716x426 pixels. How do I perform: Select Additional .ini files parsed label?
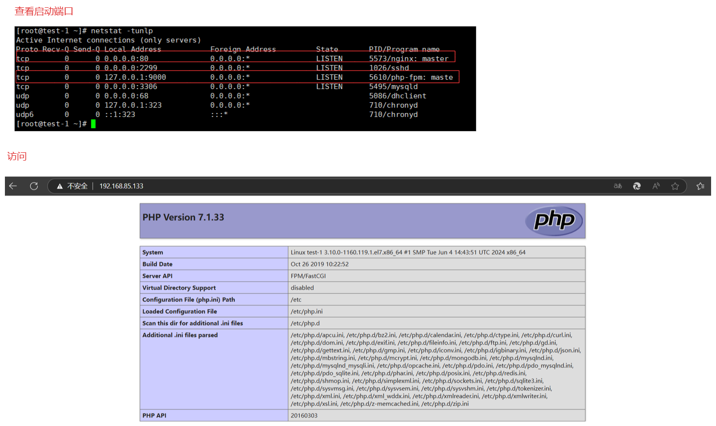(x=180, y=335)
